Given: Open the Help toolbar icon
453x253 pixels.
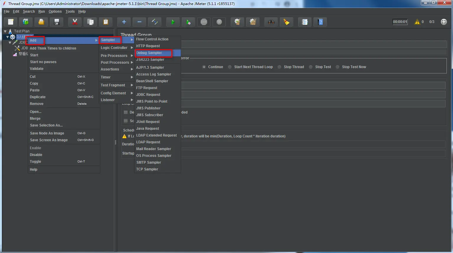Looking at the screenshot, I should (x=320, y=22).
